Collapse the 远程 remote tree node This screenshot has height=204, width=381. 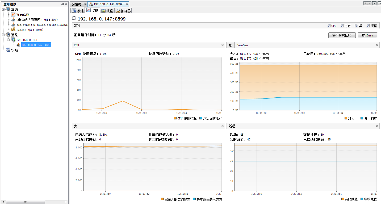click(x=3, y=35)
